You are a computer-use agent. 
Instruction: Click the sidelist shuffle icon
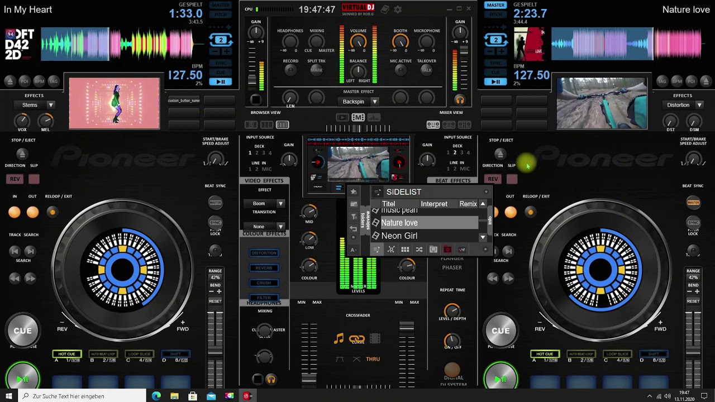[419, 250]
